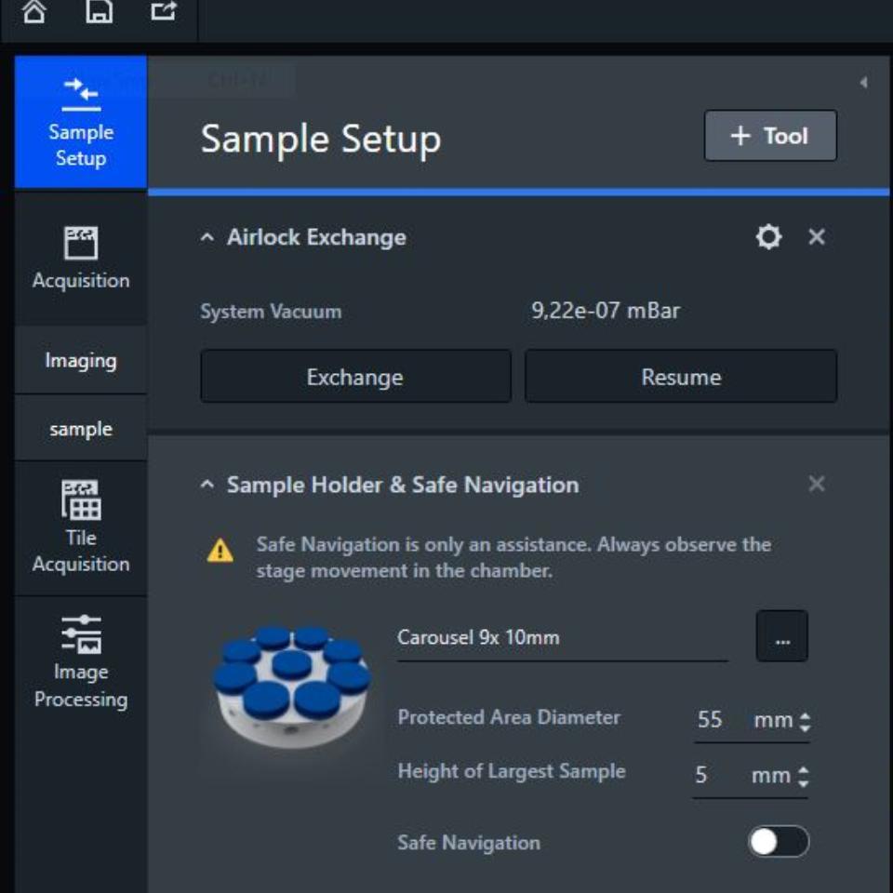This screenshot has width=893, height=893.
Task: Open the Image Processing tab
Action: pos(81,662)
